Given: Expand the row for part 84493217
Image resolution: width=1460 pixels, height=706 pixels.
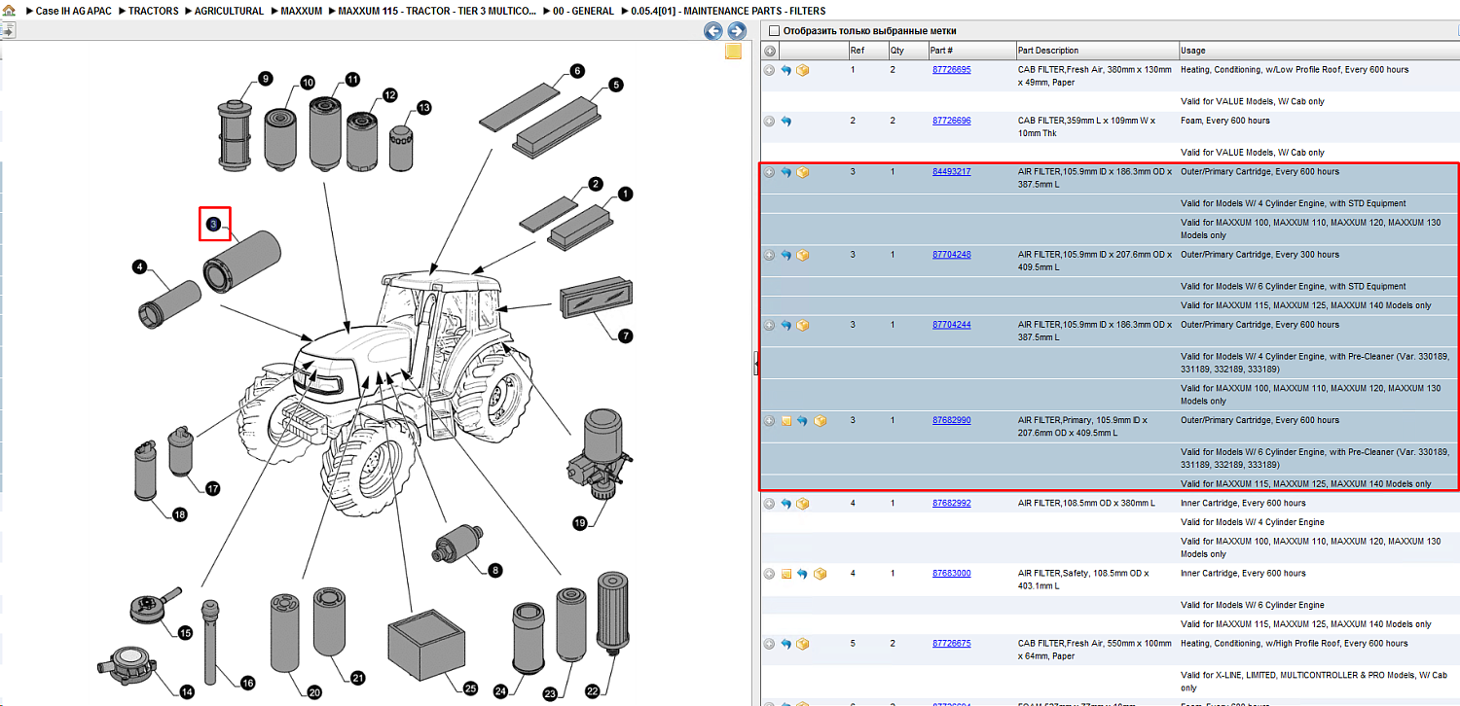Looking at the screenshot, I should pos(770,172).
